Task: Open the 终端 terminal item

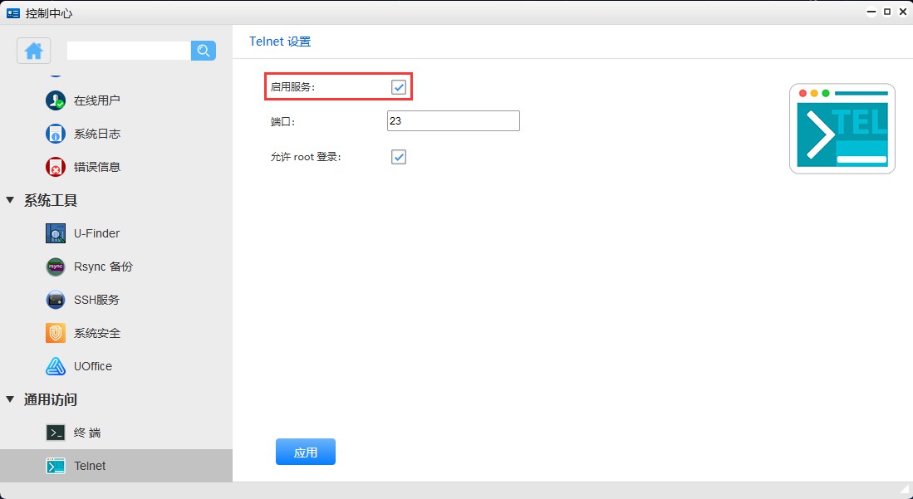Action: coord(86,432)
